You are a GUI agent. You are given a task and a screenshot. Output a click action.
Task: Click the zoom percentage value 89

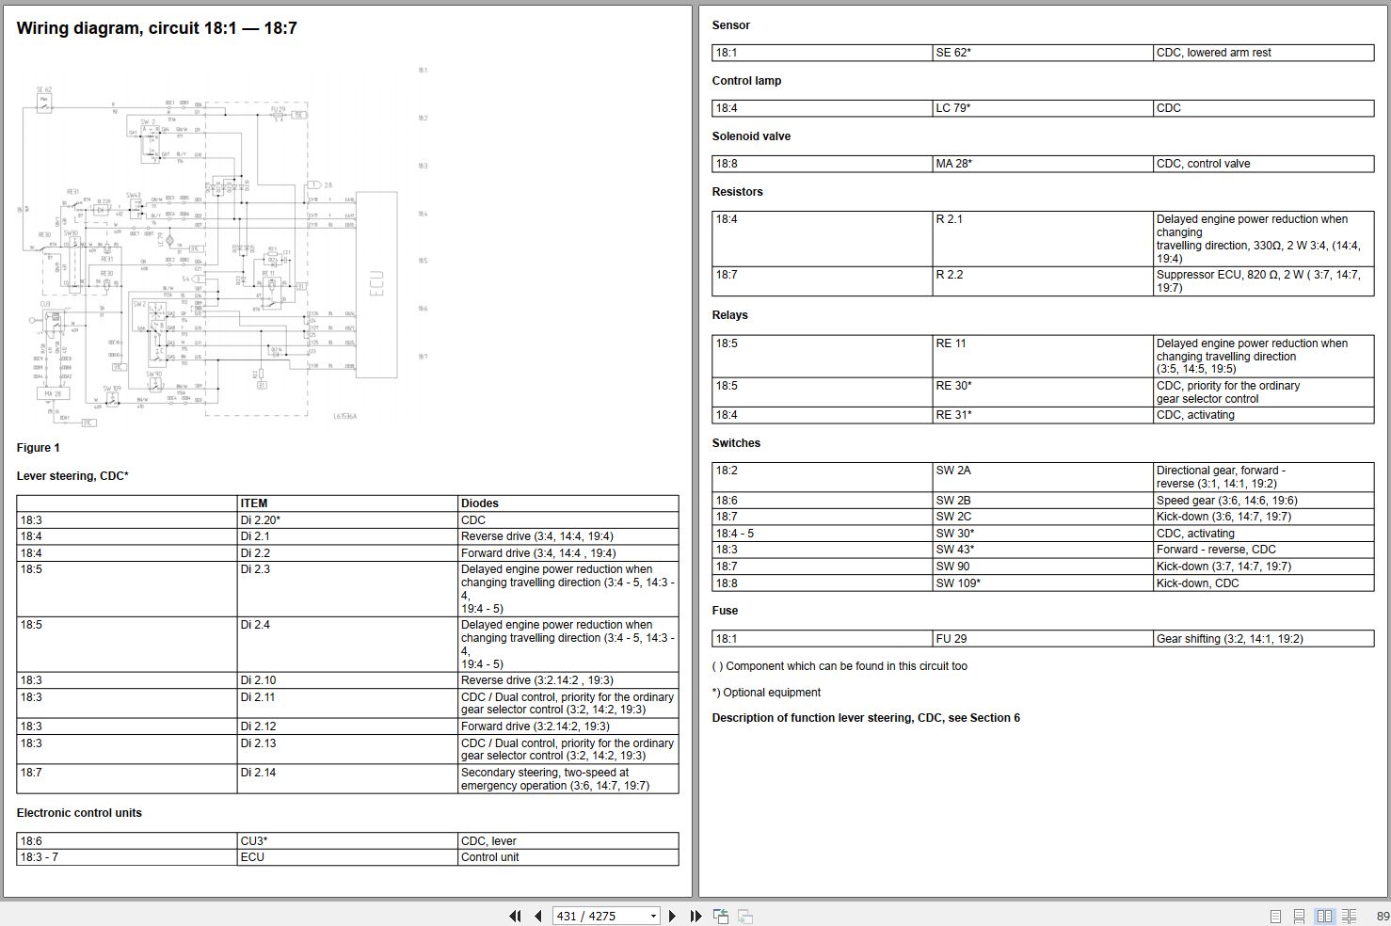[x=1383, y=916]
